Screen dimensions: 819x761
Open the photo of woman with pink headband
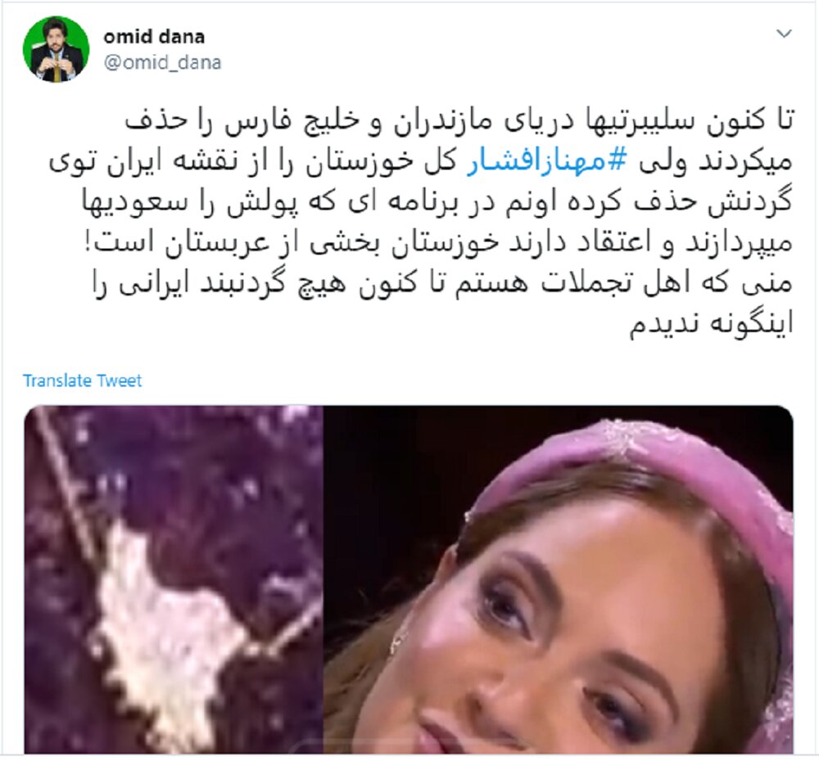tap(559, 579)
